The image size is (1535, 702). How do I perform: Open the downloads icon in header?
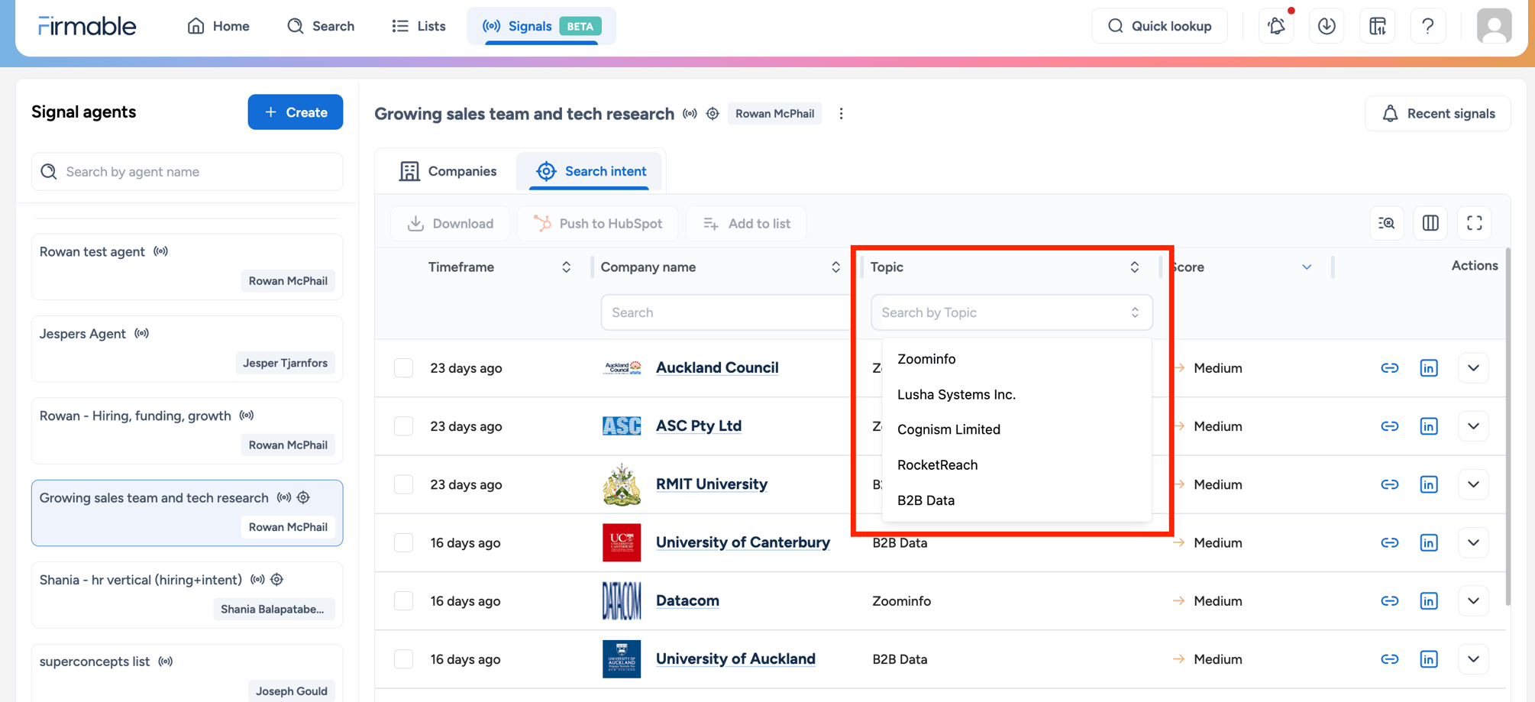pyautogui.click(x=1327, y=26)
